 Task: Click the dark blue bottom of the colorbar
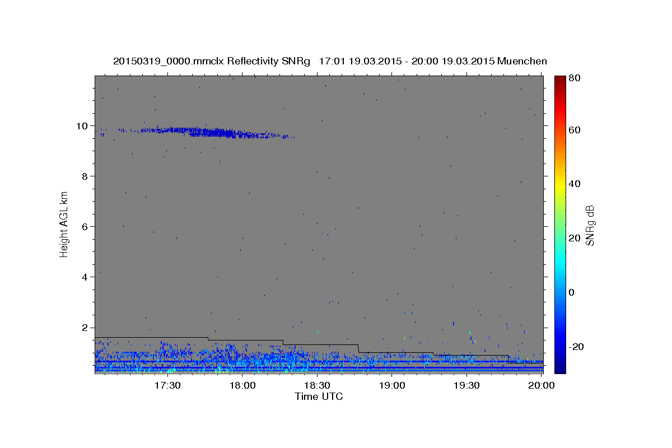[560, 368]
